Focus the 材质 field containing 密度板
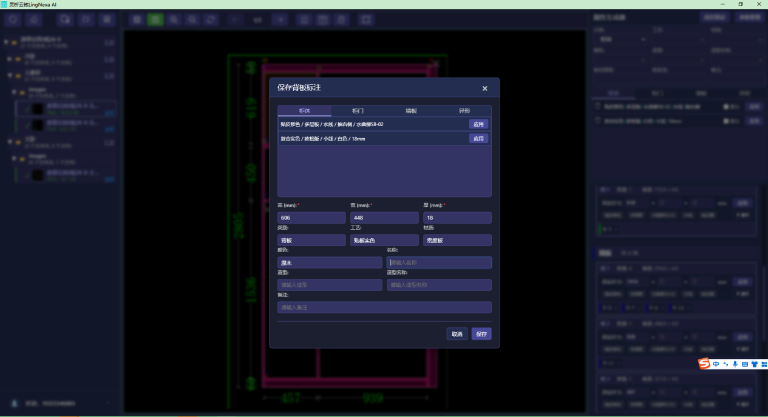Image resolution: width=768 pixels, height=417 pixels. tap(457, 241)
